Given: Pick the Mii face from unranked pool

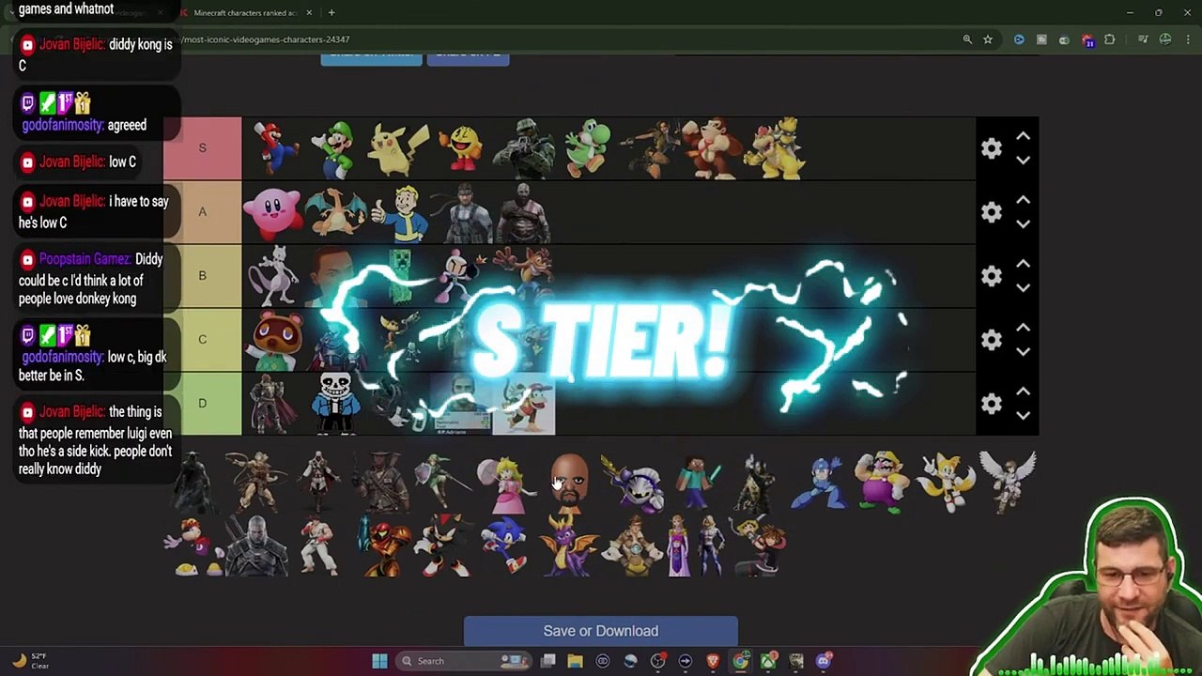Looking at the screenshot, I should [x=569, y=483].
